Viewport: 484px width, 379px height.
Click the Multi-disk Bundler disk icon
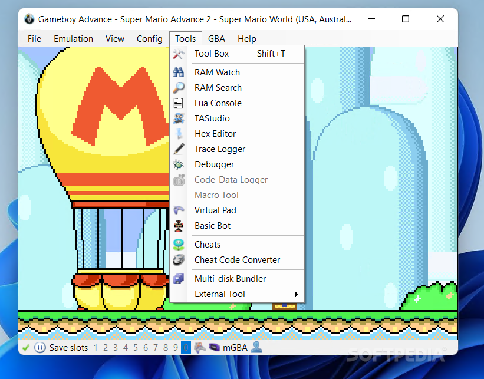point(179,279)
